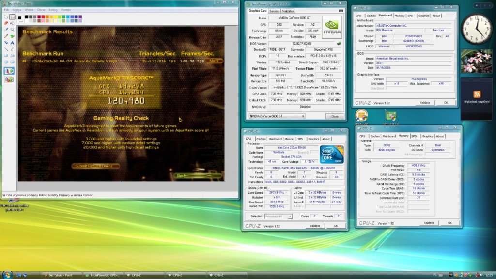496x279 pixels.
Task: Click OK in the Mainboard CPU-Z window
Action: 446,103
